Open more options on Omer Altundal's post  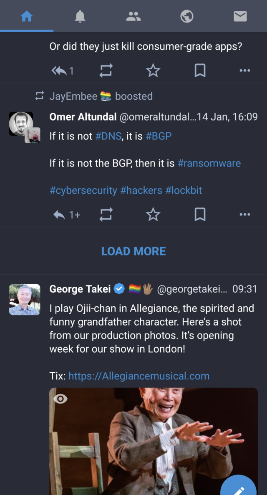pos(245,215)
